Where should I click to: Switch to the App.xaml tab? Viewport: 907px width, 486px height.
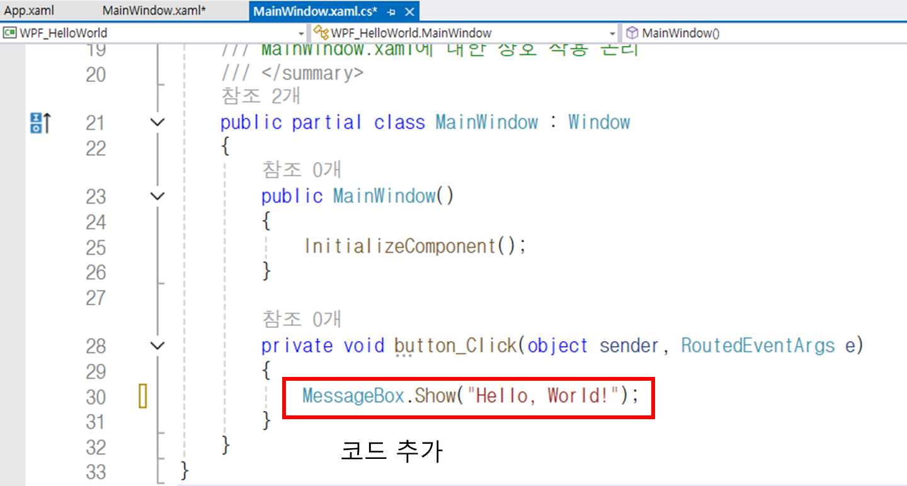[x=29, y=11]
